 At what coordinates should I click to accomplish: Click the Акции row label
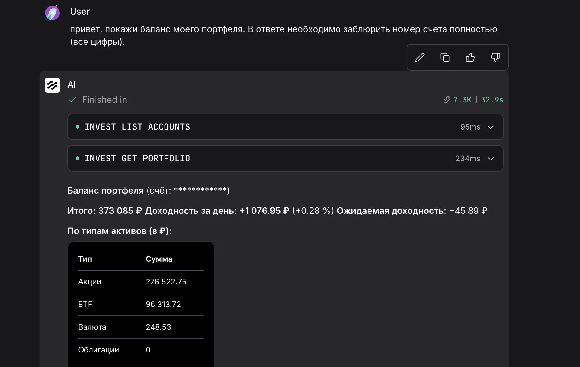[x=90, y=282]
